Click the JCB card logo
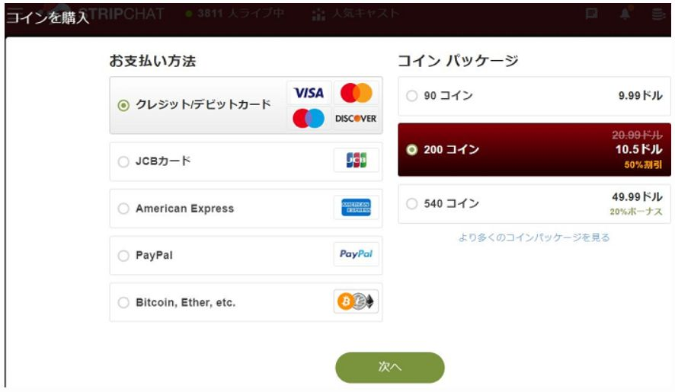The height and width of the screenshot is (392, 675). pyautogui.click(x=356, y=160)
